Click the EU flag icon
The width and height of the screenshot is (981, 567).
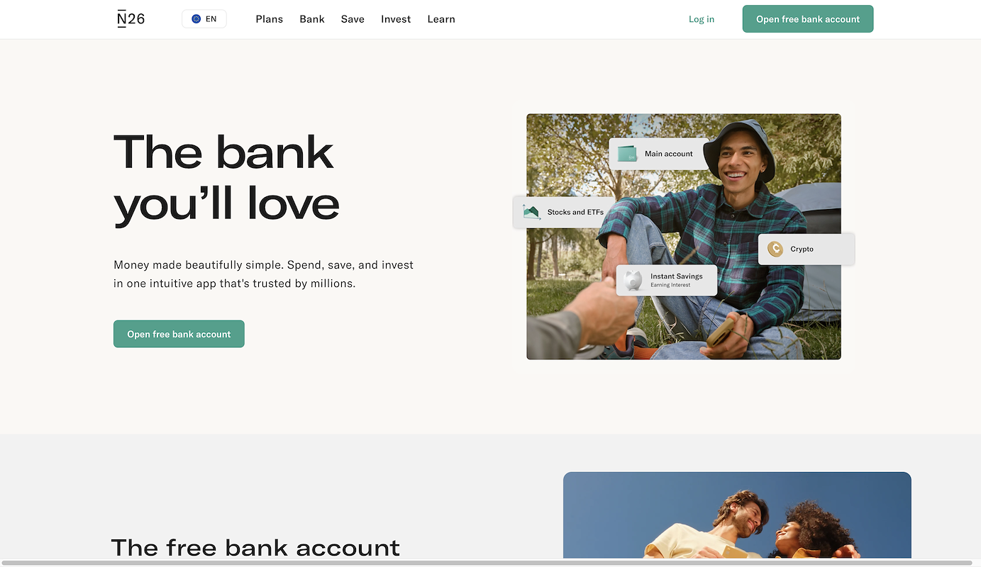click(x=196, y=19)
